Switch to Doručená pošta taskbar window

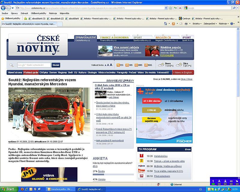(60, 189)
